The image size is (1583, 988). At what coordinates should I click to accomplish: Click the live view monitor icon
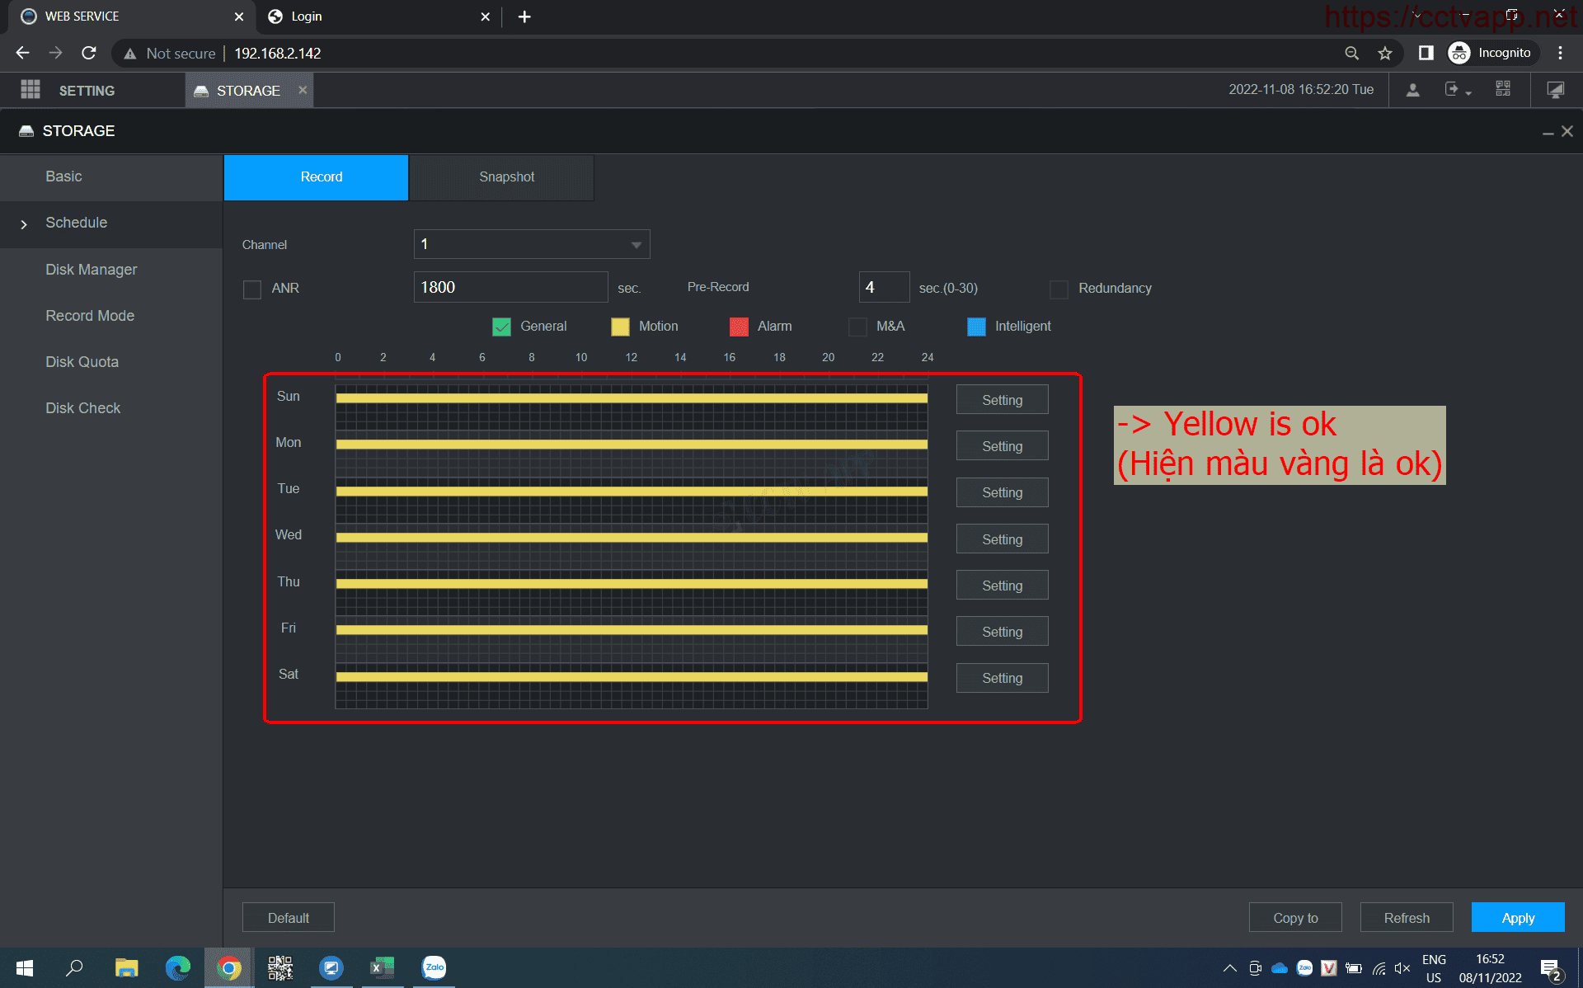(x=1555, y=90)
